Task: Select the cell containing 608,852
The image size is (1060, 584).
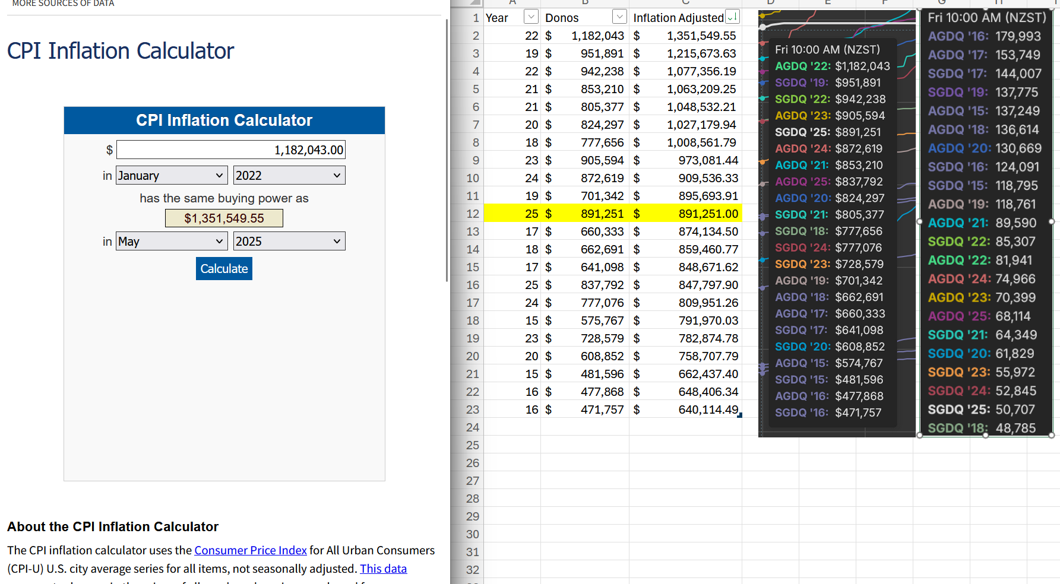Action: (x=585, y=356)
